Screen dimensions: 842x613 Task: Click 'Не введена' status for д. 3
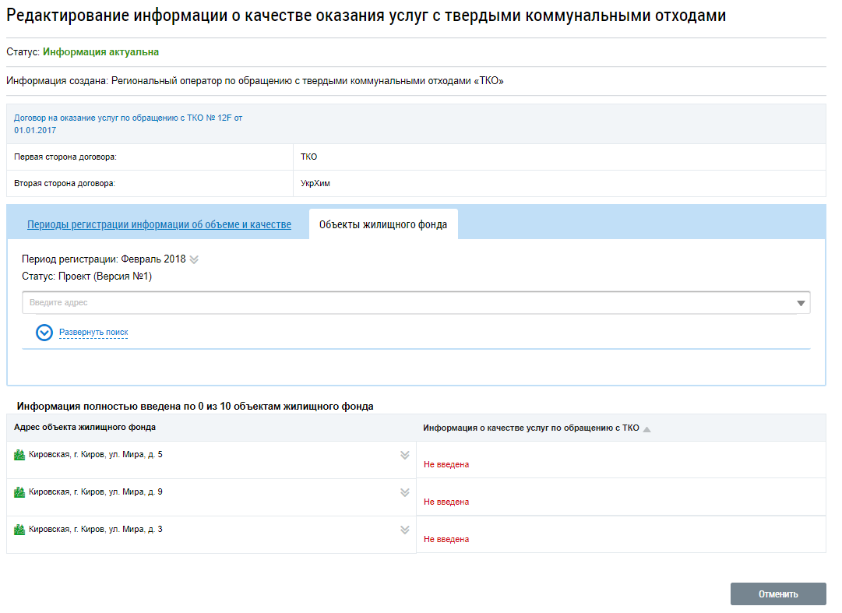pyautogui.click(x=446, y=539)
